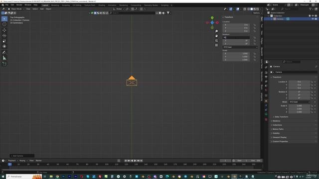This screenshot has height=179, width=319.
Task: Click the Blender logo menu icon
Action: click(2, 5)
